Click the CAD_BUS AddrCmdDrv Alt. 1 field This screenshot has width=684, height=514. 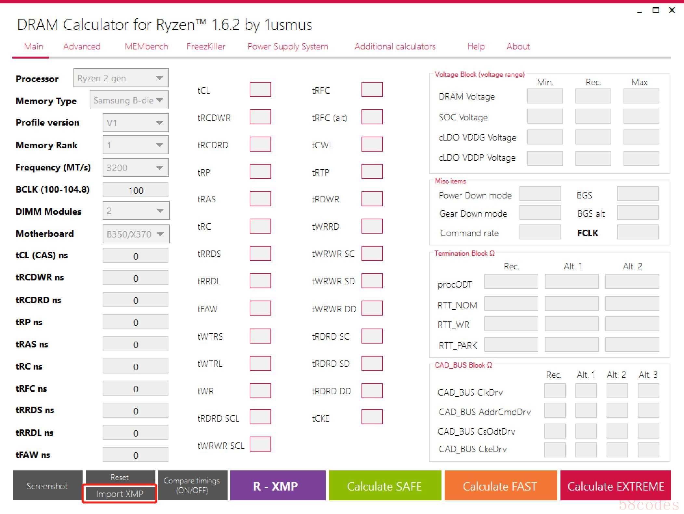click(586, 410)
